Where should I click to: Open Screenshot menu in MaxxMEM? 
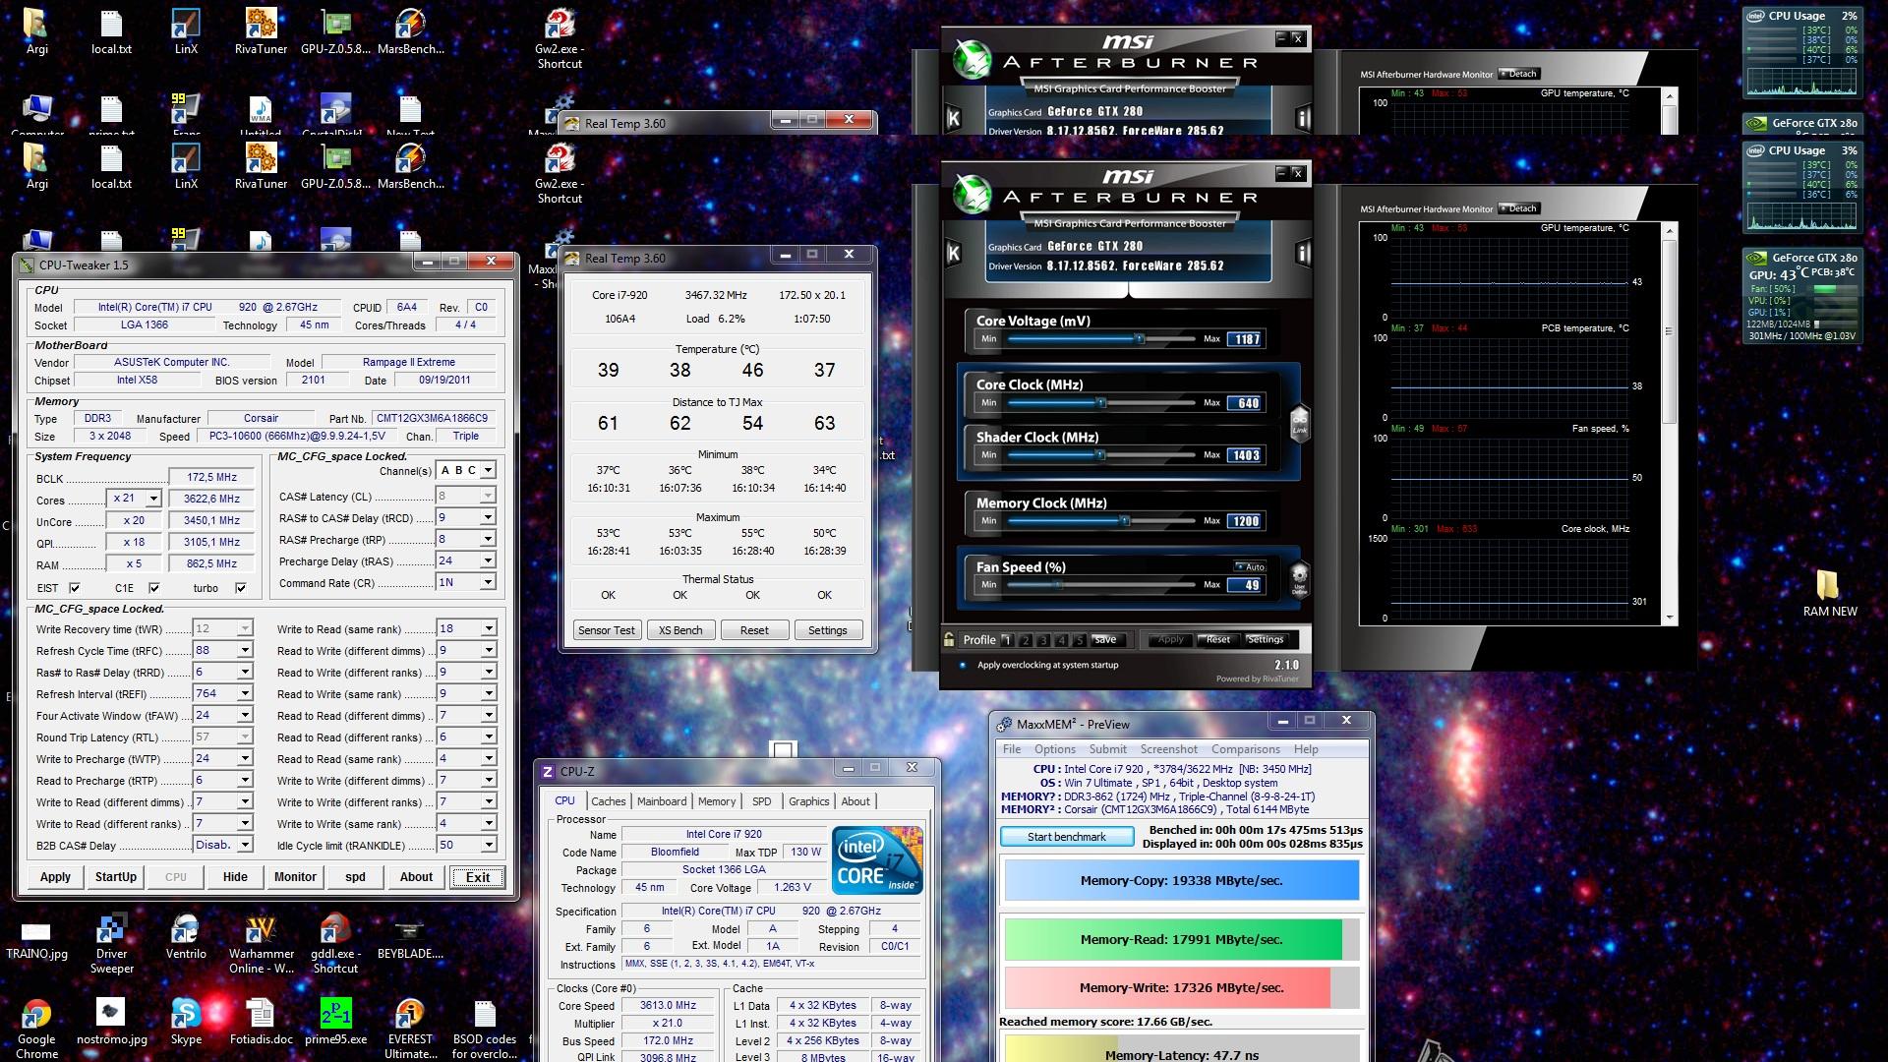click(1168, 749)
